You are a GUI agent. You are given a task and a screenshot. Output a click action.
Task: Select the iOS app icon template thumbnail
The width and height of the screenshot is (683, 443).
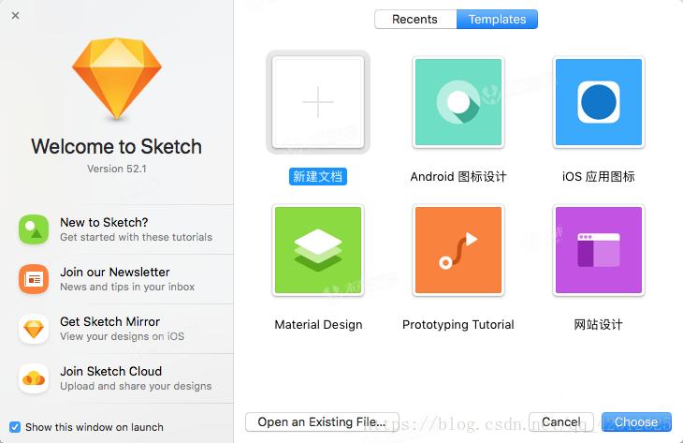(599, 102)
